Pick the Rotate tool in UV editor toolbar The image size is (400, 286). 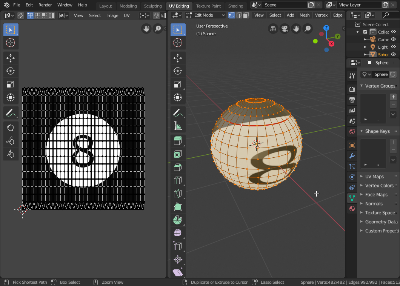click(x=11, y=71)
